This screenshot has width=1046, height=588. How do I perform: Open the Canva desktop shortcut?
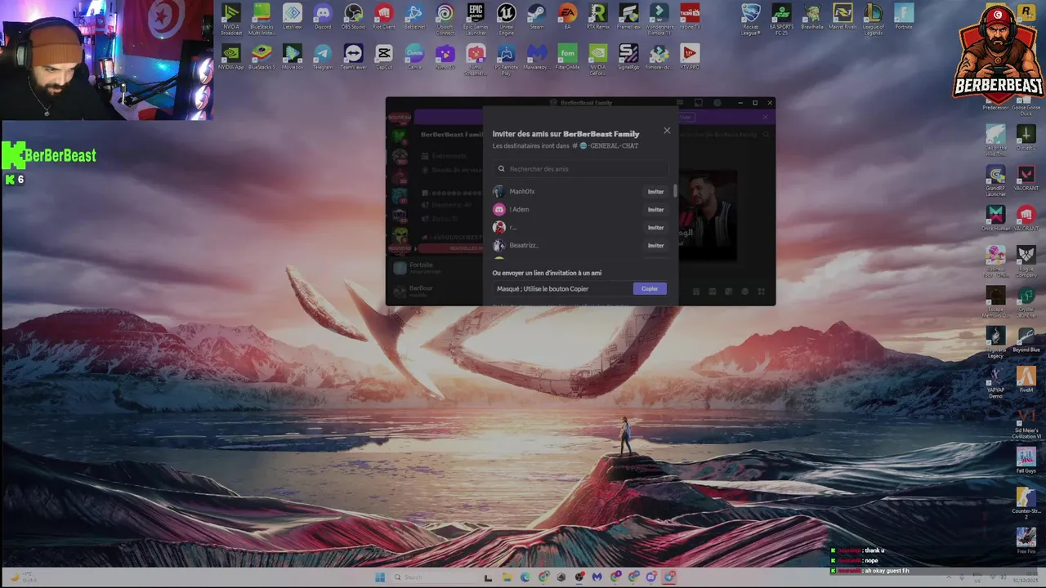point(414,57)
